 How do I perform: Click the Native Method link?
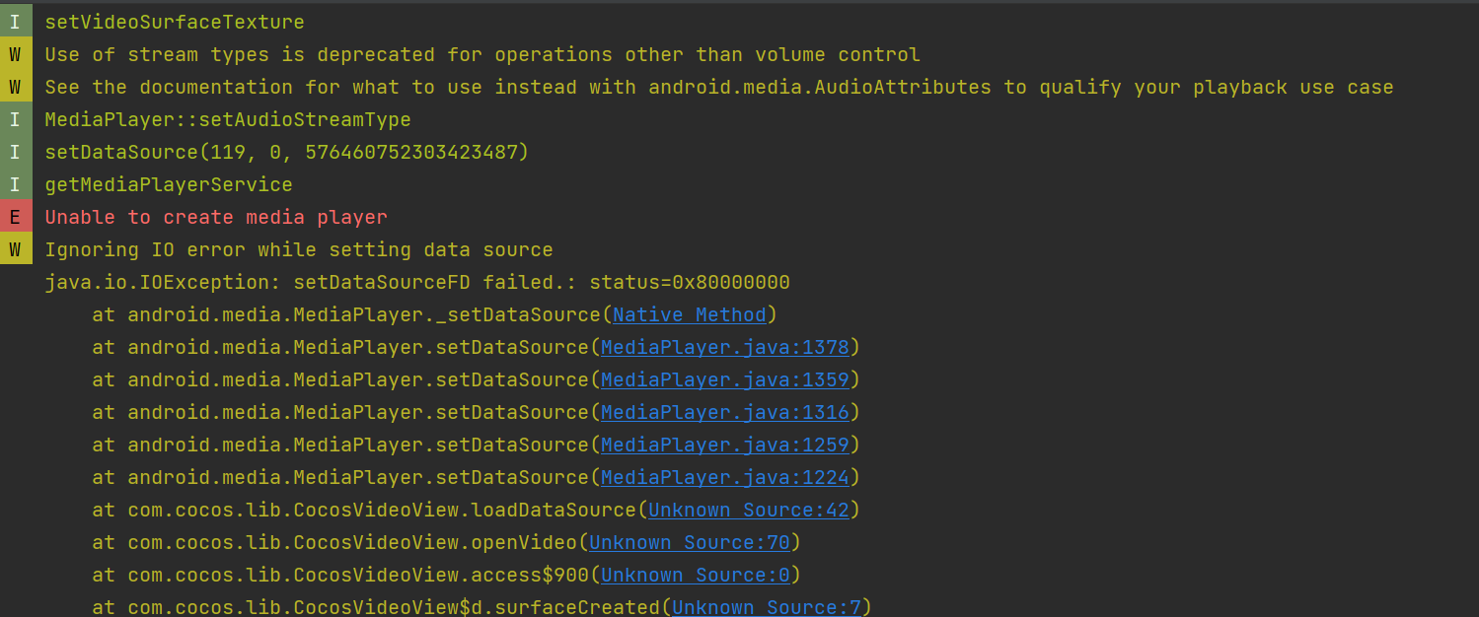689,315
